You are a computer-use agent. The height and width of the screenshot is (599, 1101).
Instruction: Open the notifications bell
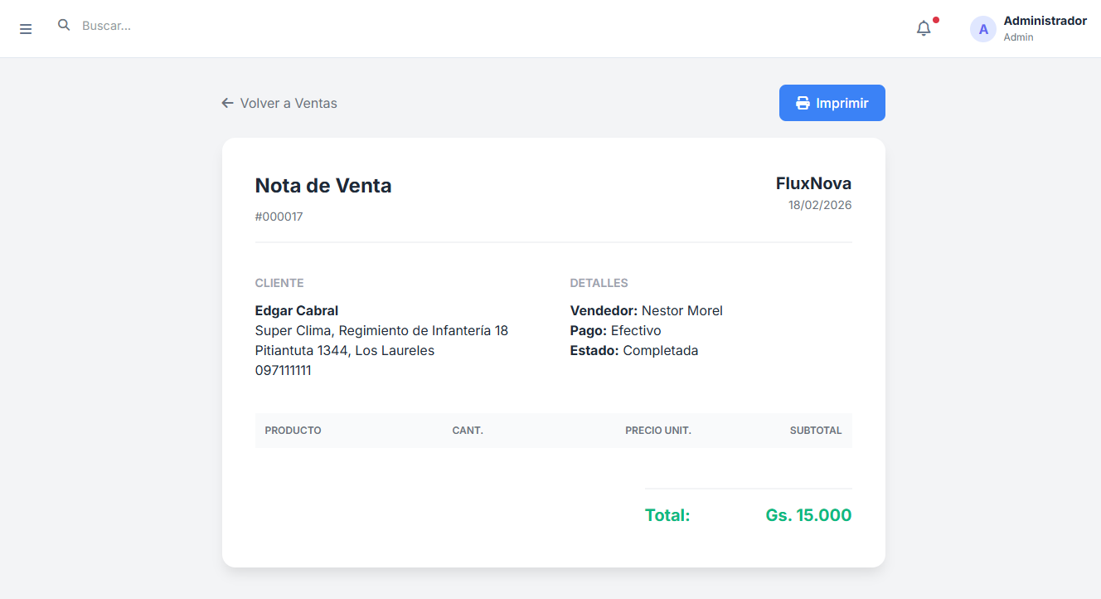(x=924, y=29)
